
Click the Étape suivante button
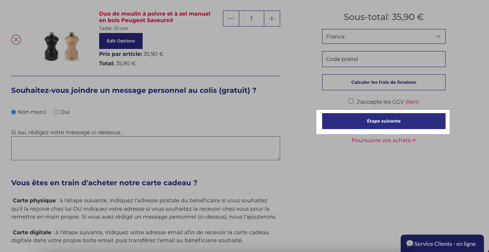[x=384, y=121]
